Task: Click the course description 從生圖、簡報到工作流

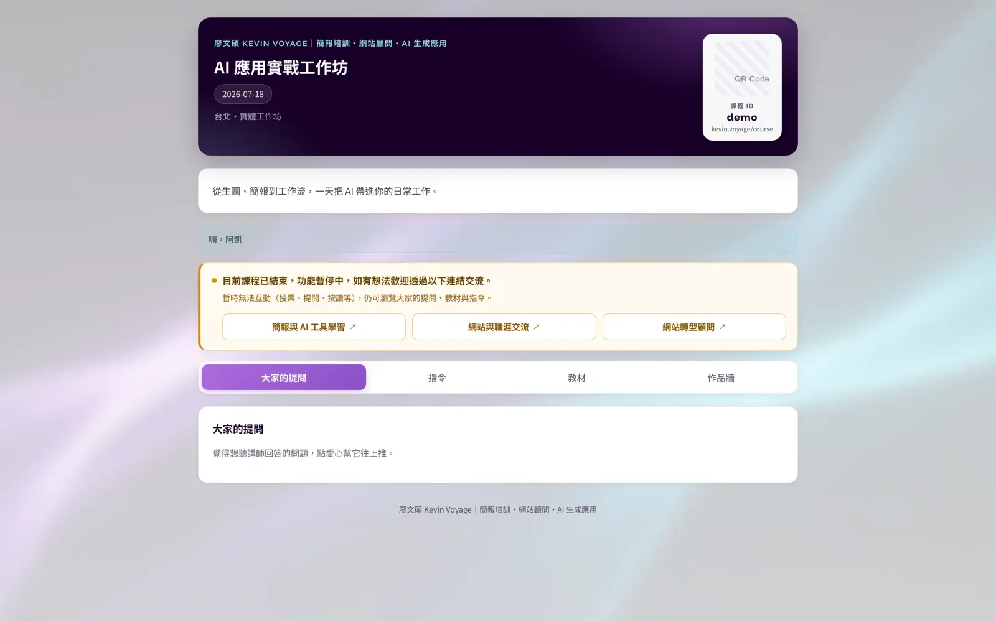Action: (259, 192)
